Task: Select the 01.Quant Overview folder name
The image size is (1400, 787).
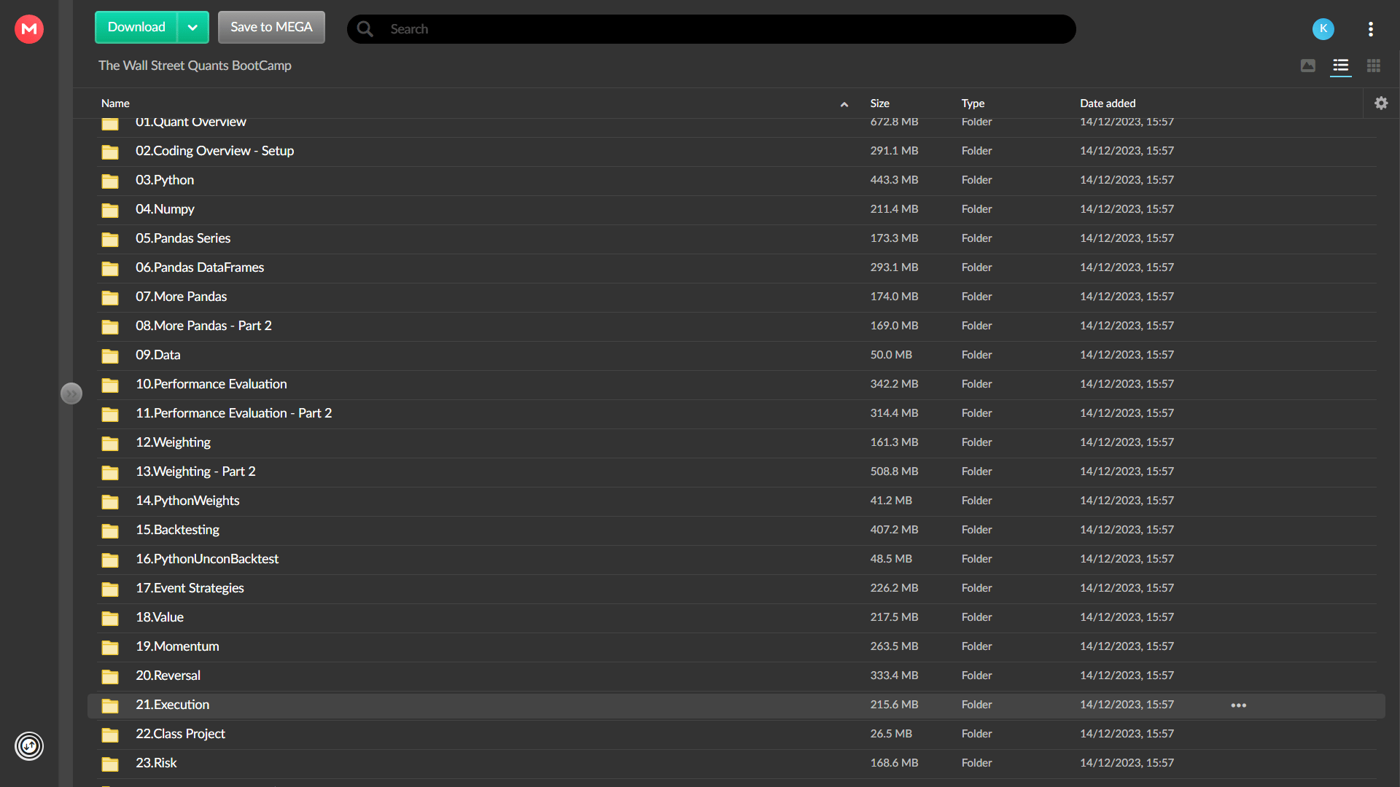Action: (x=191, y=122)
